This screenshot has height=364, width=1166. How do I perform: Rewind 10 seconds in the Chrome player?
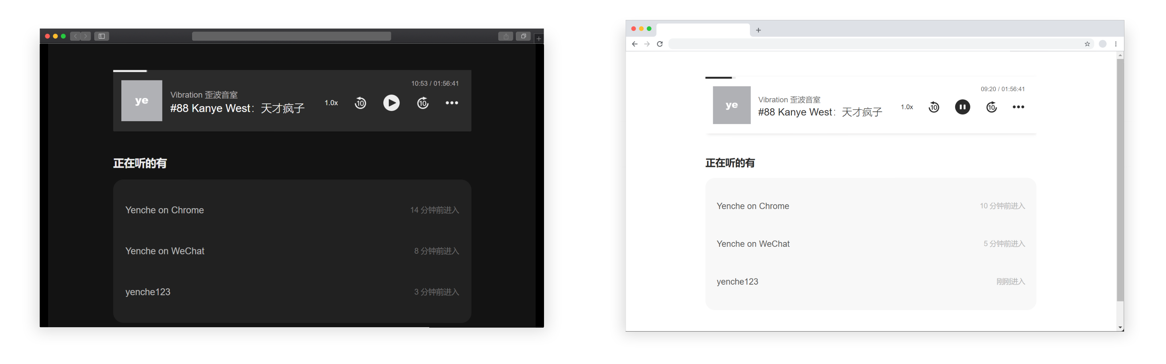pos(934,107)
